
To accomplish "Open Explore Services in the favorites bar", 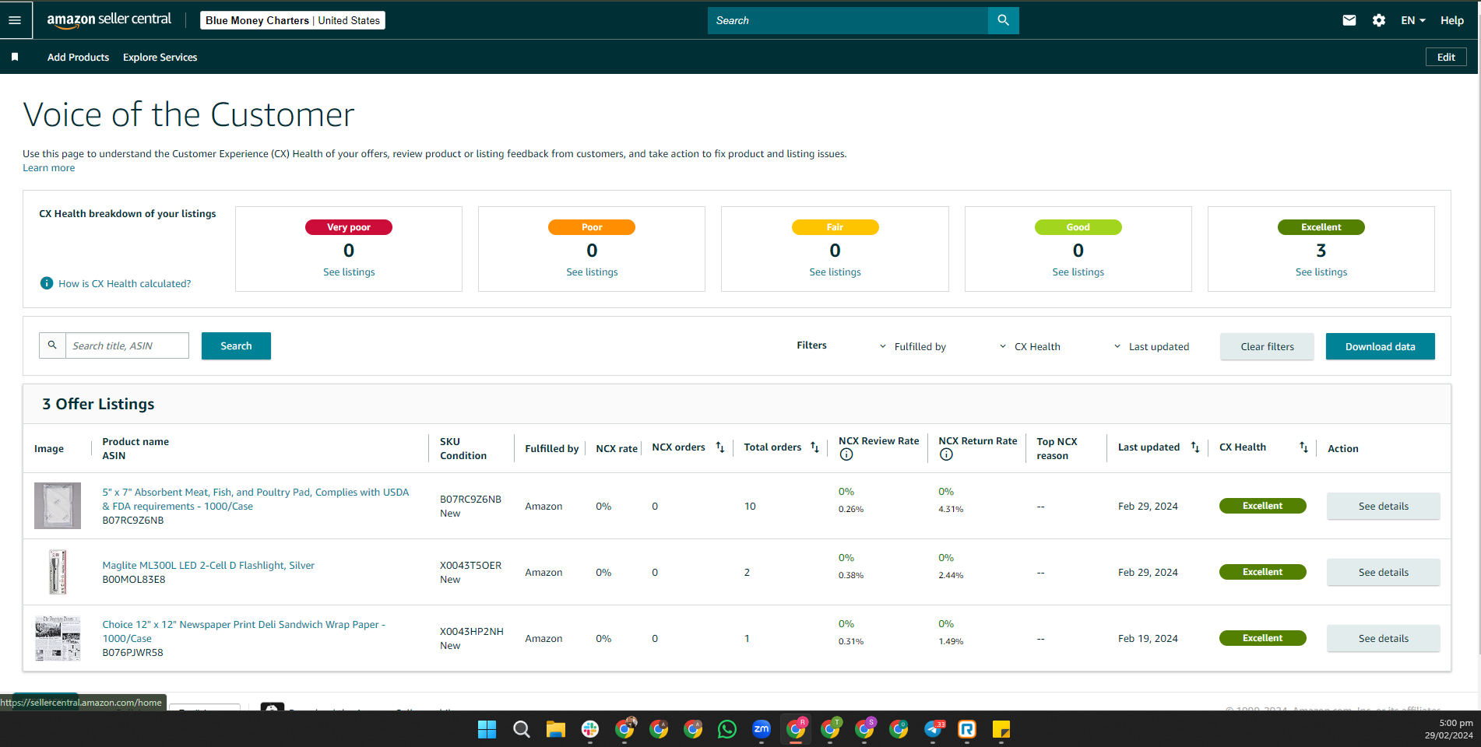I will click(x=160, y=57).
